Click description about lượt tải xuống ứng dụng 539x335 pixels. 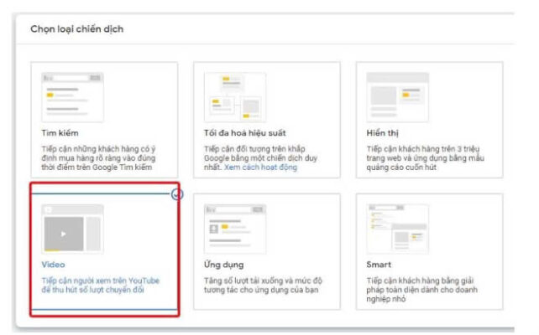tap(263, 286)
